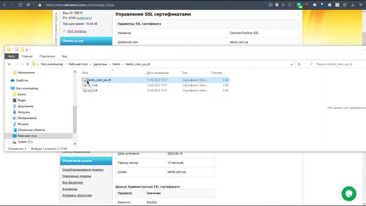The image size is (366, 206).
Task: Expand chevron after 'Рабочий стол' in breadcrumb
Action: coord(90,64)
